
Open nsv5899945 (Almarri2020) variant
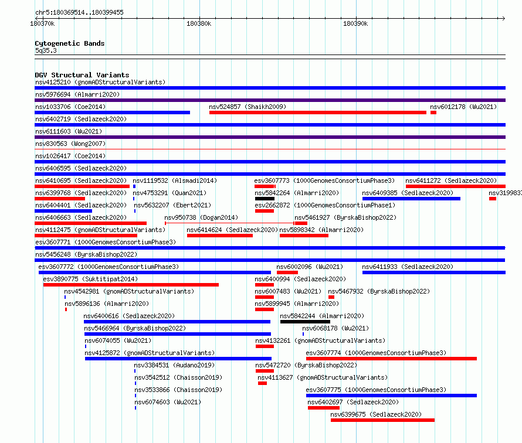(x=297, y=304)
